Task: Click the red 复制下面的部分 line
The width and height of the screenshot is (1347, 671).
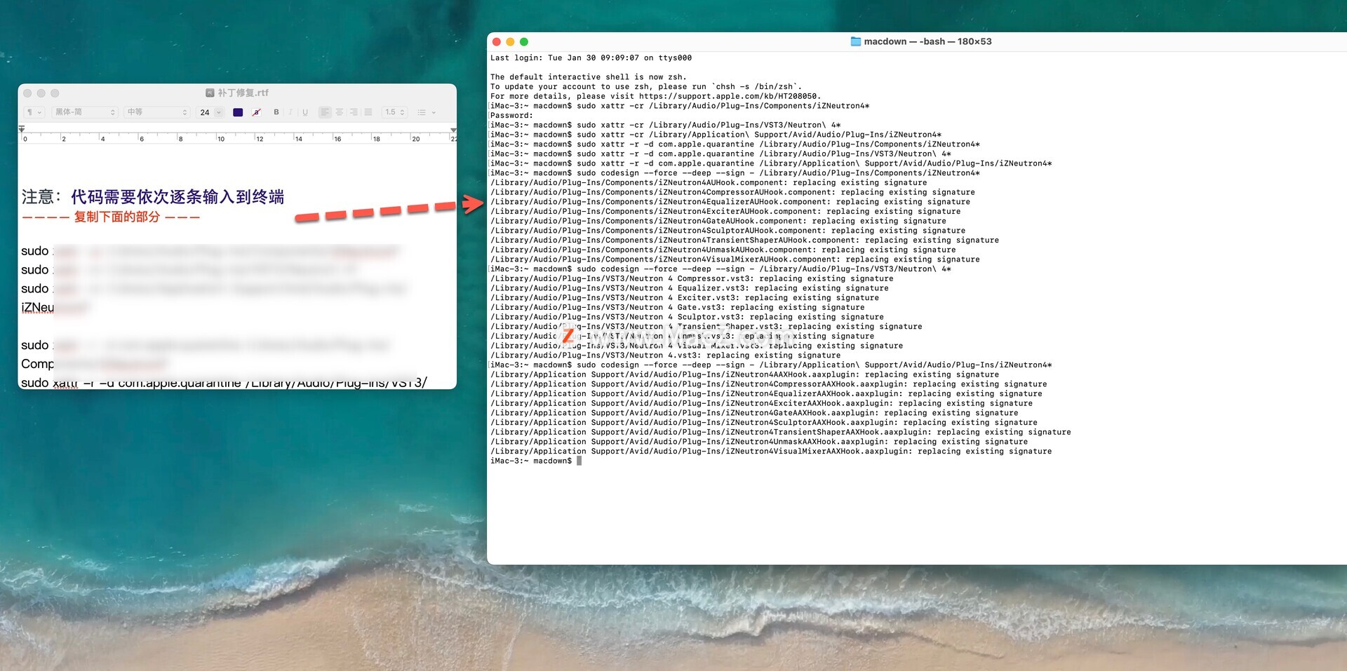Action: pos(111,217)
